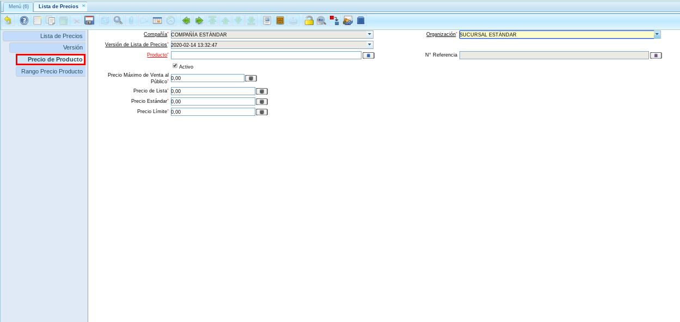Viewport: 680px width, 322px height.
Task: Click the red X delete icon
Action: 77,21
